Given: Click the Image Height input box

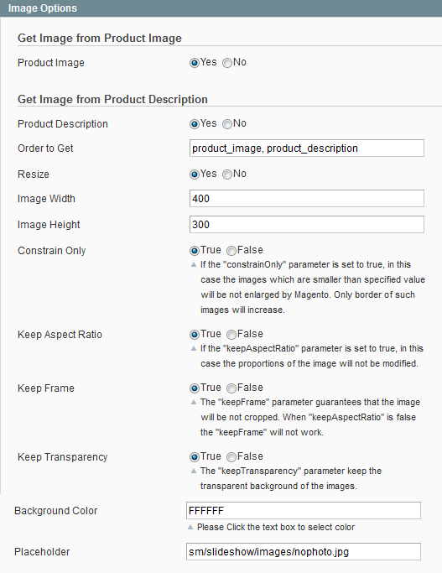Looking at the screenshot, I should pos(307,224).
